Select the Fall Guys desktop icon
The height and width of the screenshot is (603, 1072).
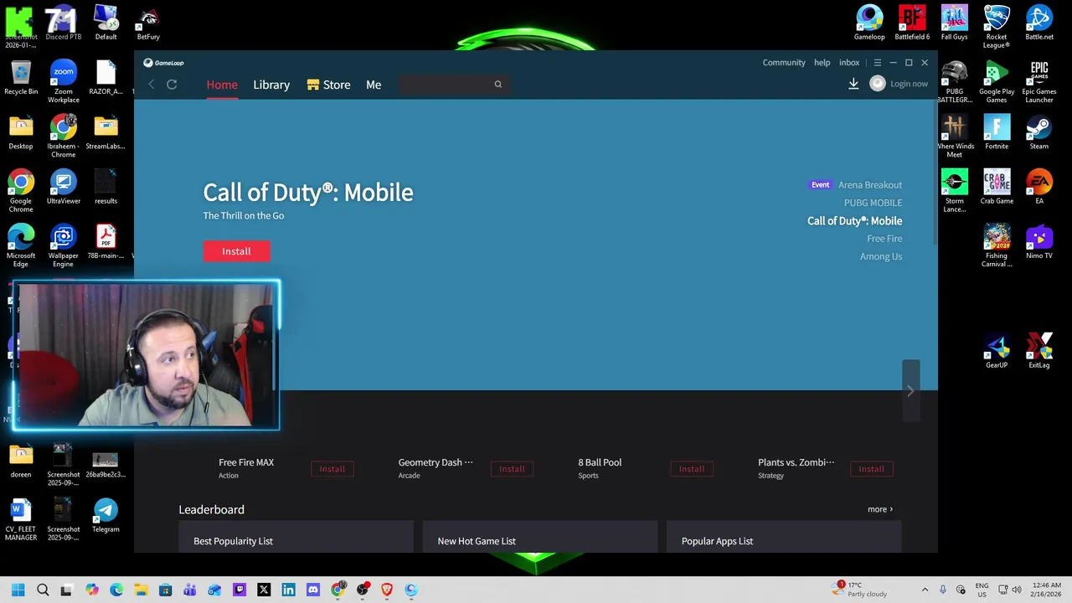pos(954,23)
